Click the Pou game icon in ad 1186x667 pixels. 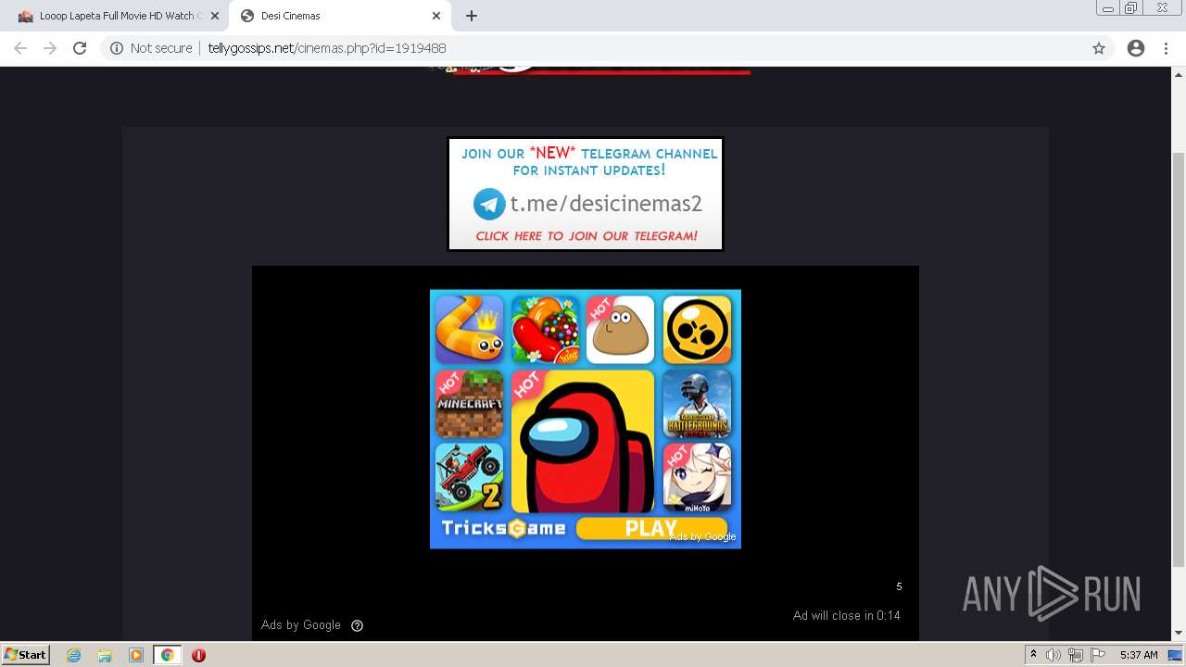[621, 330]
